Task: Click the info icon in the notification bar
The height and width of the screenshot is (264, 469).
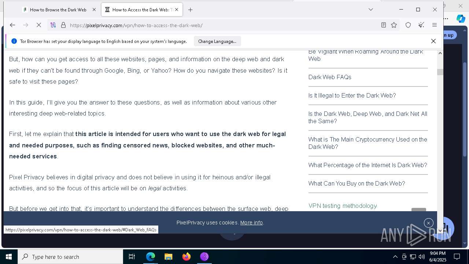Action: [x=14, y=41]
